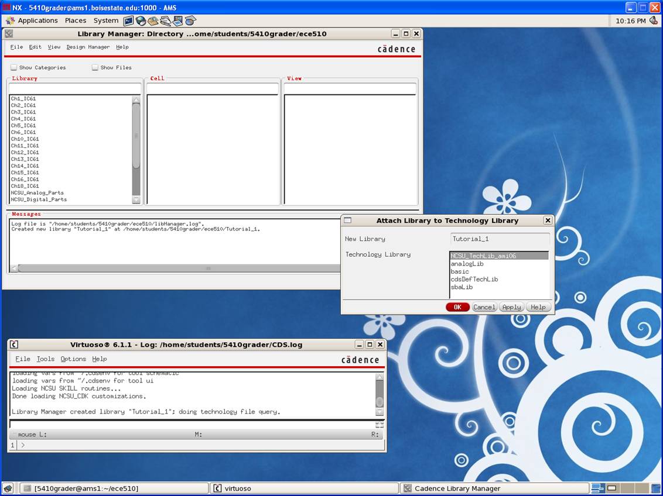Open the Applications menu
The width and height of the screenshot is (663, 496).
point(37,20)
